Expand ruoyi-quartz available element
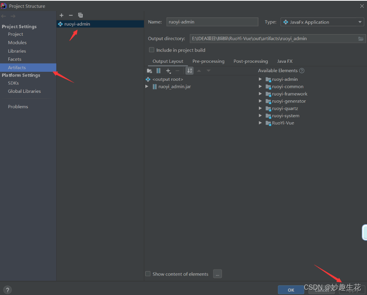Screen dimensions: 367x295 (260, 108)
